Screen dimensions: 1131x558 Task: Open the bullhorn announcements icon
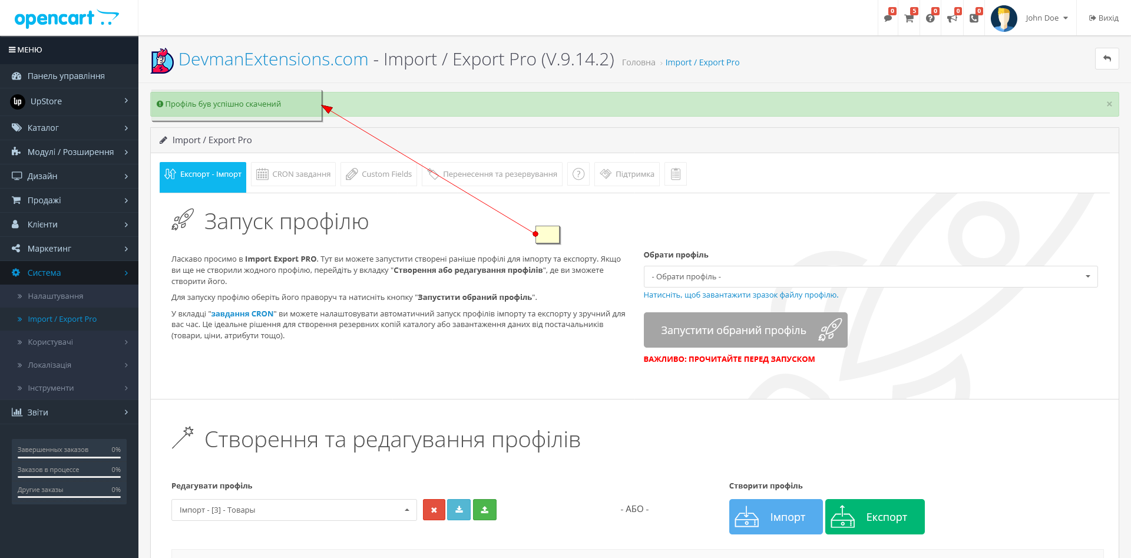(x=953, y=18)
